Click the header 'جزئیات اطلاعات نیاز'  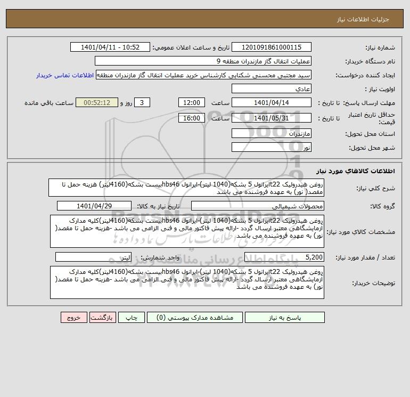click(363, 19)
